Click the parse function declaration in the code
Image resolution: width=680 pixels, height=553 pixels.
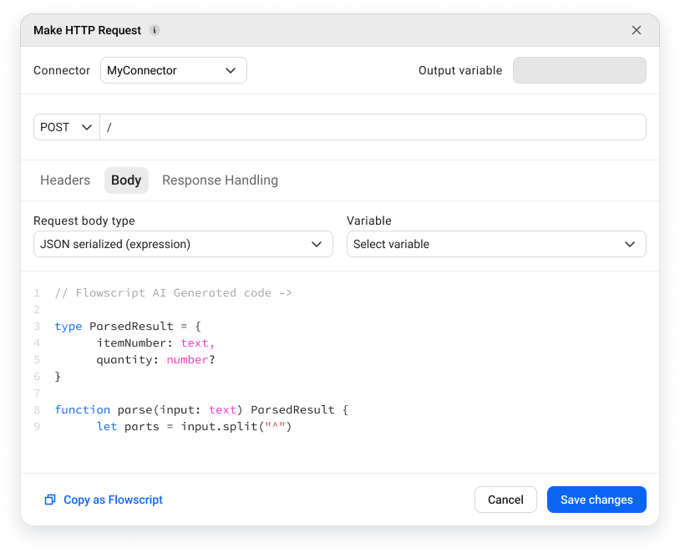(x=167, y=409)
